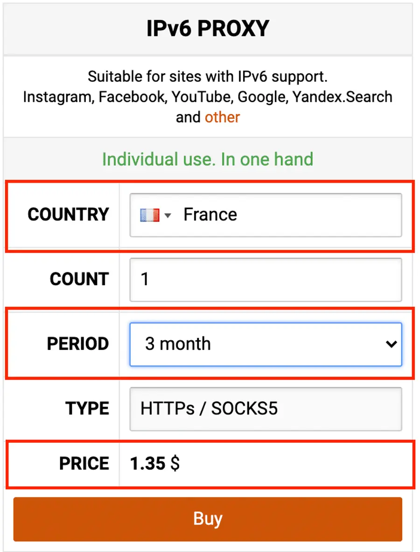This screenshot has width=420, height=552.
Task: Click the COUNT input field
Action: pyautogui.click(x=266, y=279)
